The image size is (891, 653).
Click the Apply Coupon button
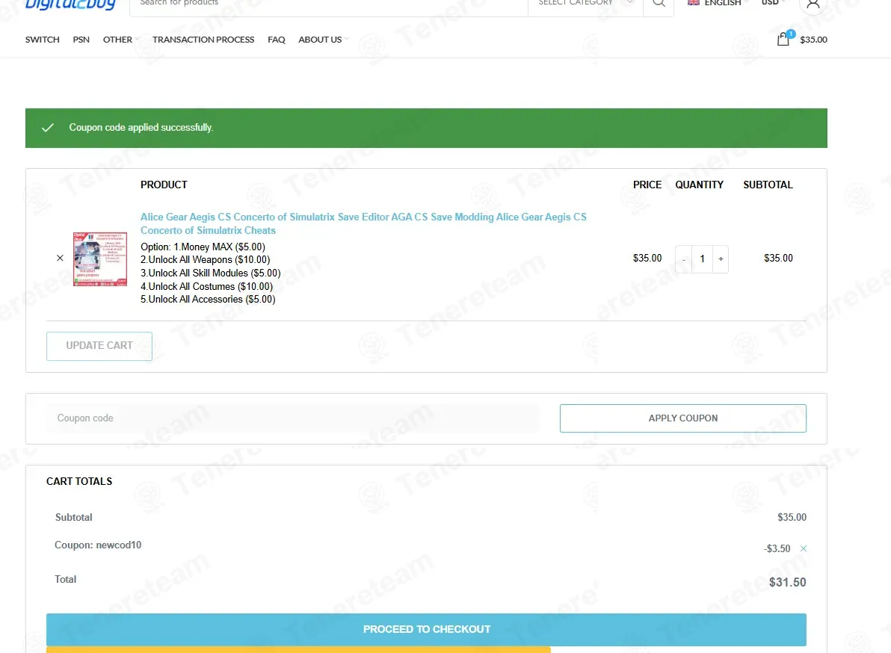[x=683, y=418]
